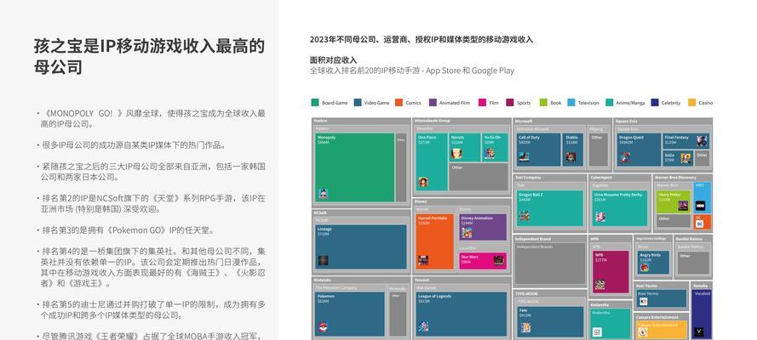The height and width of the screenshot is (340, 757).
Task: Click the Naruto game icon
Action: (x=456, y=154)
